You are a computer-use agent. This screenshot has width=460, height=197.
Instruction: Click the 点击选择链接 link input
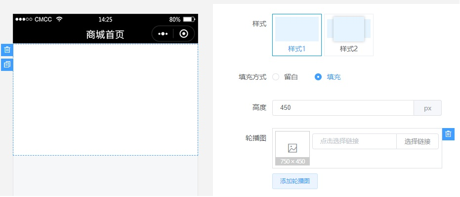pos(354,141)
